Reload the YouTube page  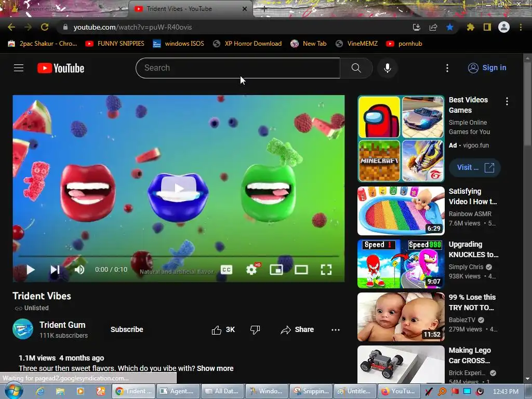[45, 27]
